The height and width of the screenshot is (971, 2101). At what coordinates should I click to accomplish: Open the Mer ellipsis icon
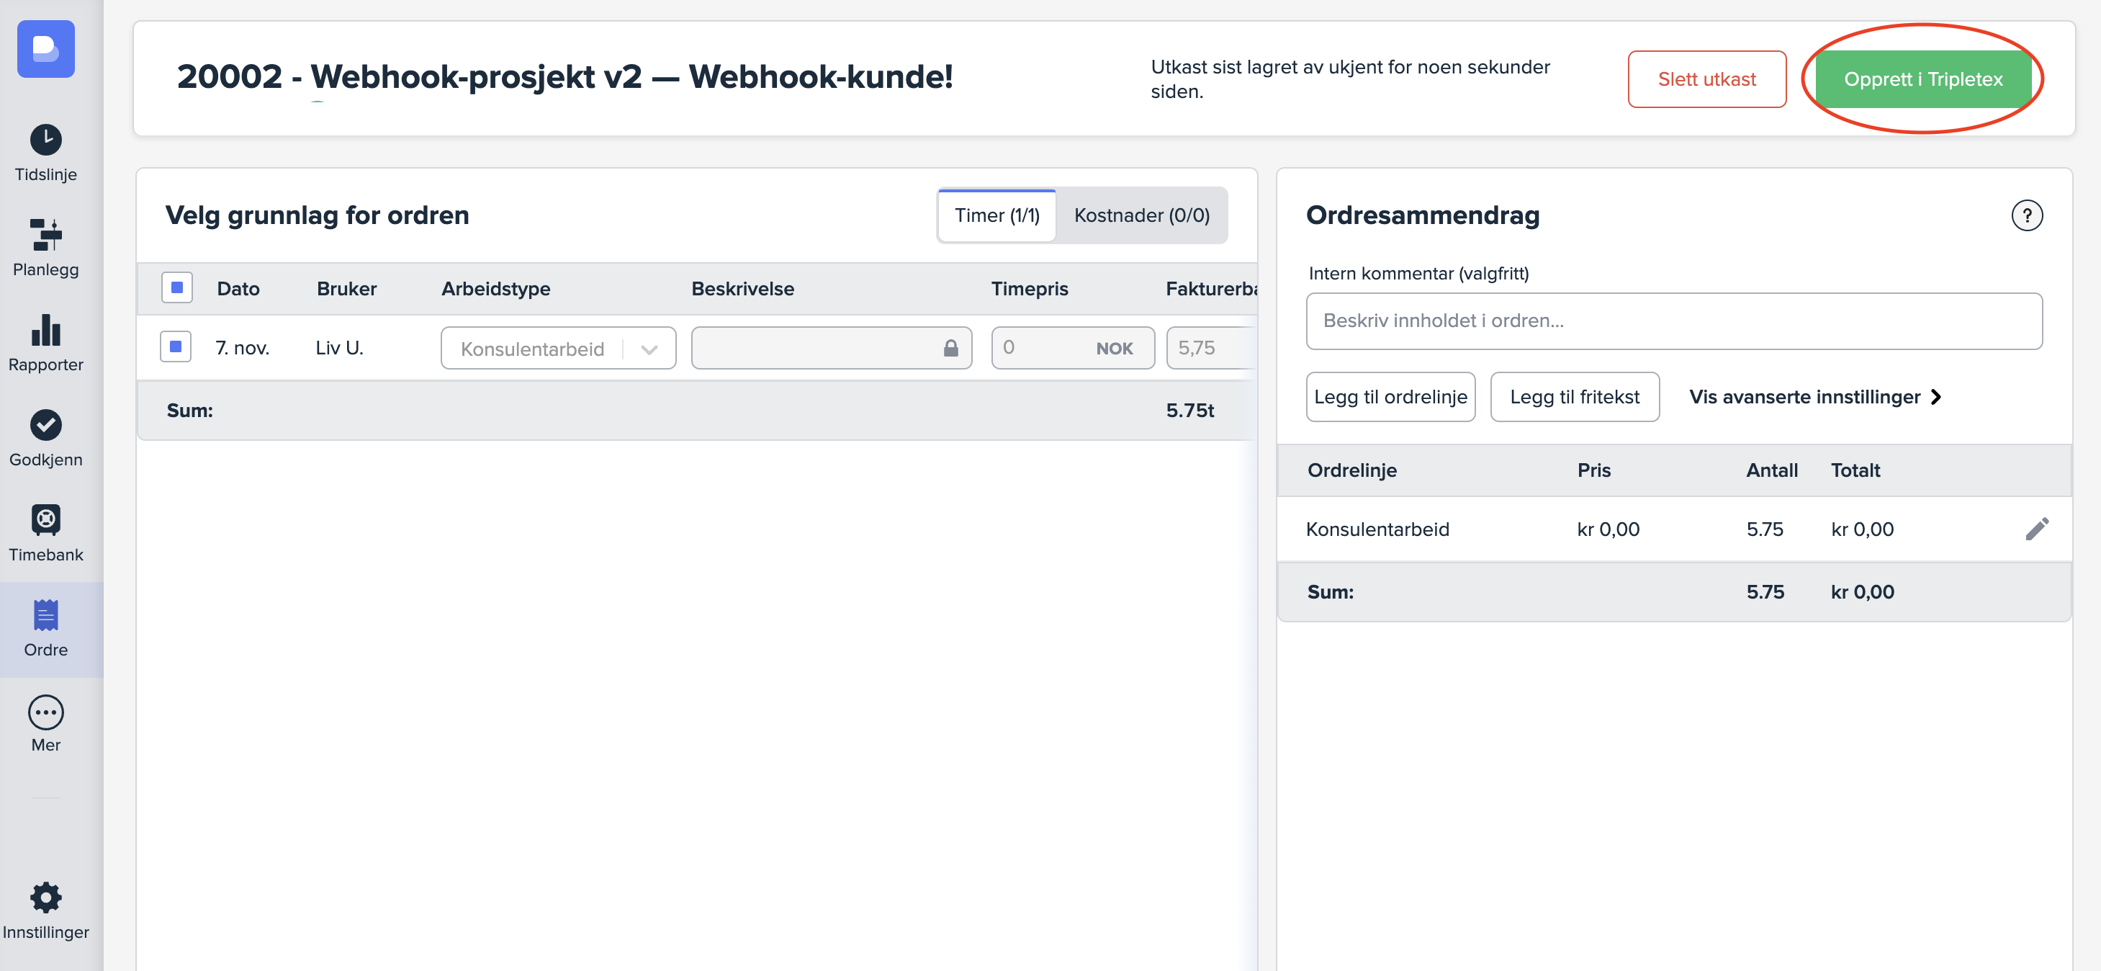(x=45, y=712)
